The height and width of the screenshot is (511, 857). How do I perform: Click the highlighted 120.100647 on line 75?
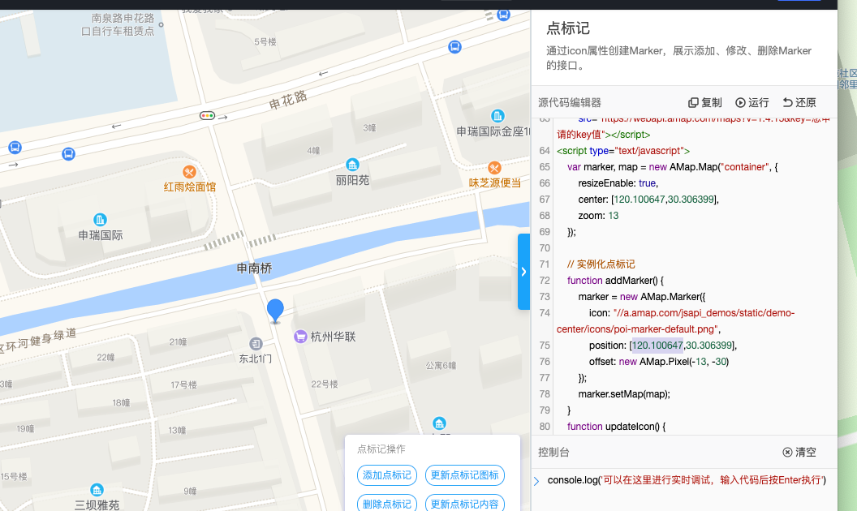657,346
